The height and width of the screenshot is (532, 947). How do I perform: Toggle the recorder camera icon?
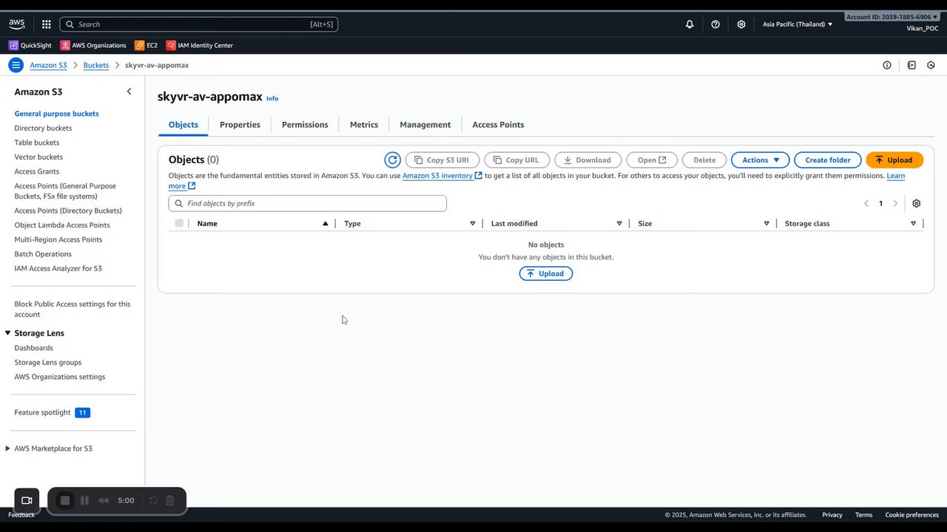(x=27, y=500)
